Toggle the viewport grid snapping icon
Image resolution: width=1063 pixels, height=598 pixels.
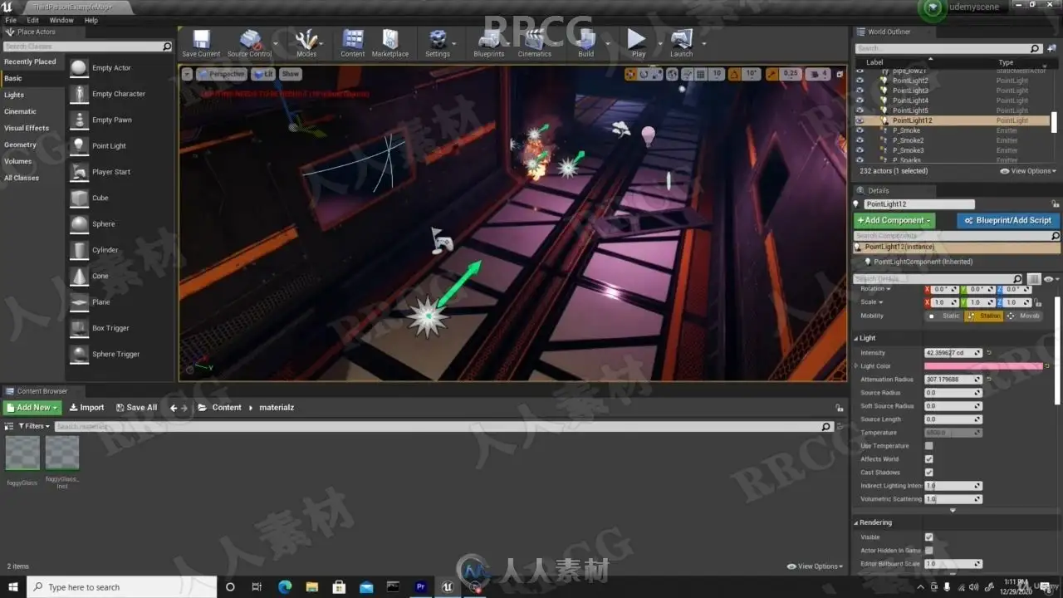(x=699, y=74)
